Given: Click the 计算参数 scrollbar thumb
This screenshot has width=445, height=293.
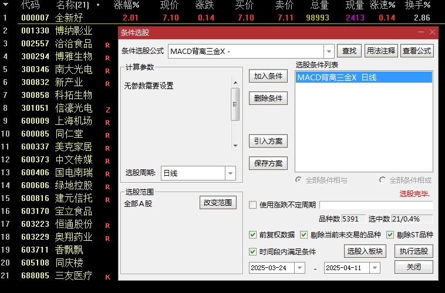Looking at the screenshot, I should [235, 104].
